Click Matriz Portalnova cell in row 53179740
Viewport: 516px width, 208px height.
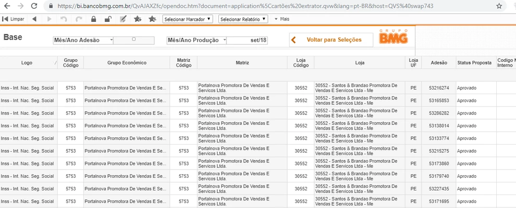tap(242, 176)
